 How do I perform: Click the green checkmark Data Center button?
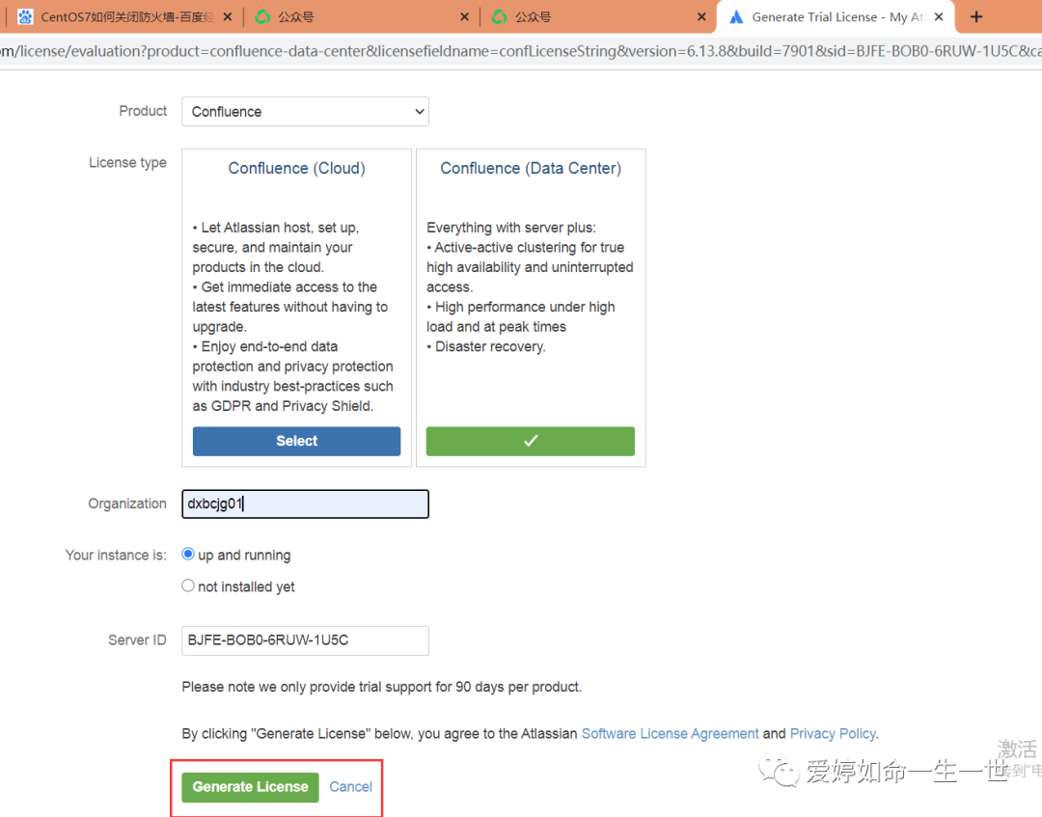click(531, 441)
